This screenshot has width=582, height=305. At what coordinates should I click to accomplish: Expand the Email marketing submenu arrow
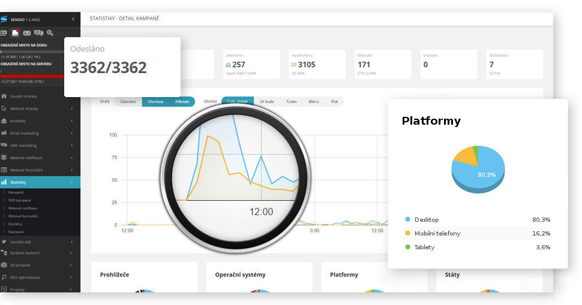coord(71,133)
